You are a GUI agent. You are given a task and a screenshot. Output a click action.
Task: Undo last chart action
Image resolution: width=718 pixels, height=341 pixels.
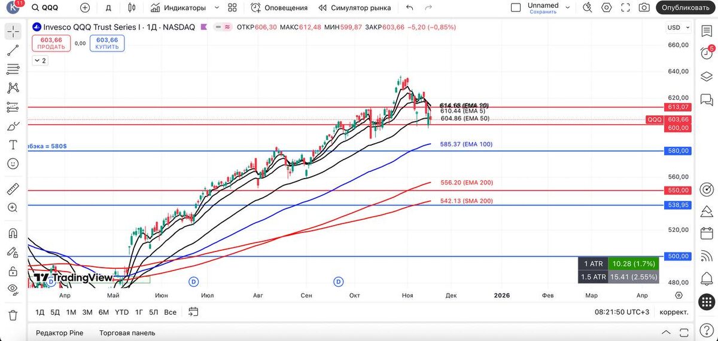click(409, 8)
